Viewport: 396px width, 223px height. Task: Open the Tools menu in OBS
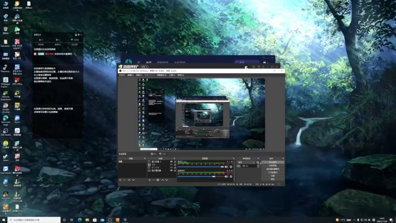point(172,75)
